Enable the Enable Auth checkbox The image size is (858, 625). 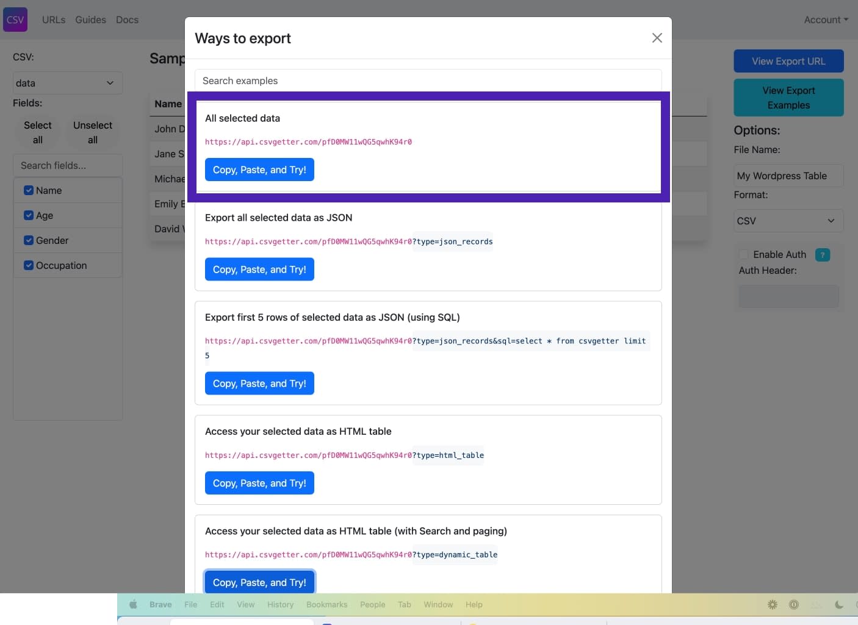pos(744,254)
